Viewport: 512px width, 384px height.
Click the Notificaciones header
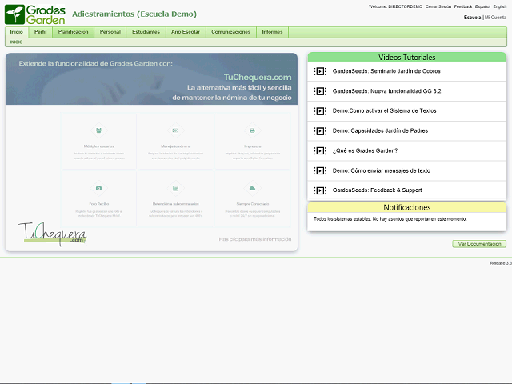point(407,207)
